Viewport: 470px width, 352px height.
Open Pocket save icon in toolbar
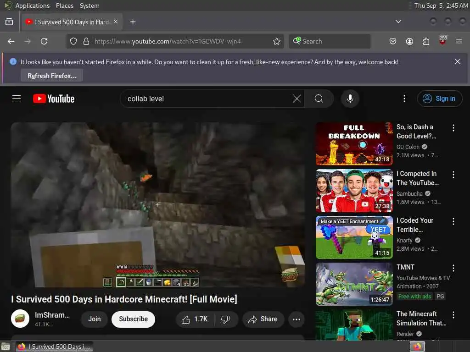[x=393, y=41]
